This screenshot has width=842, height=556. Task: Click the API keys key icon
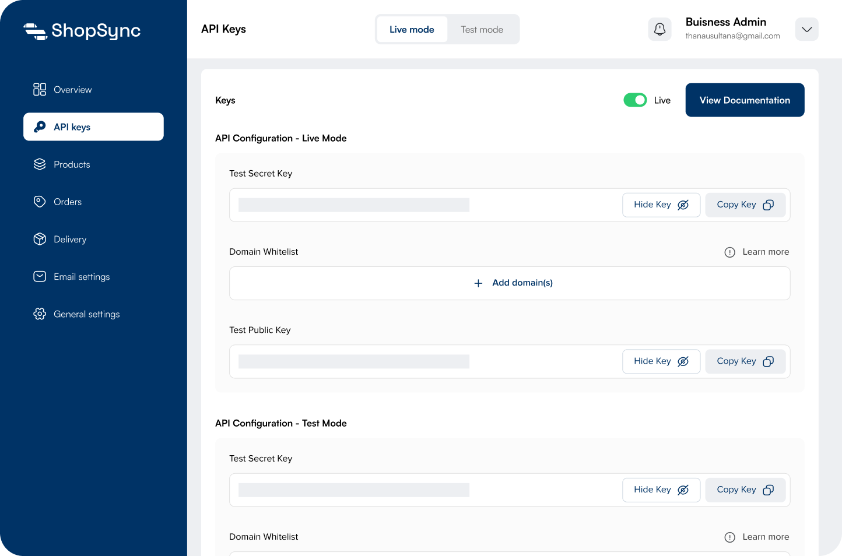[x=40, y=126]
